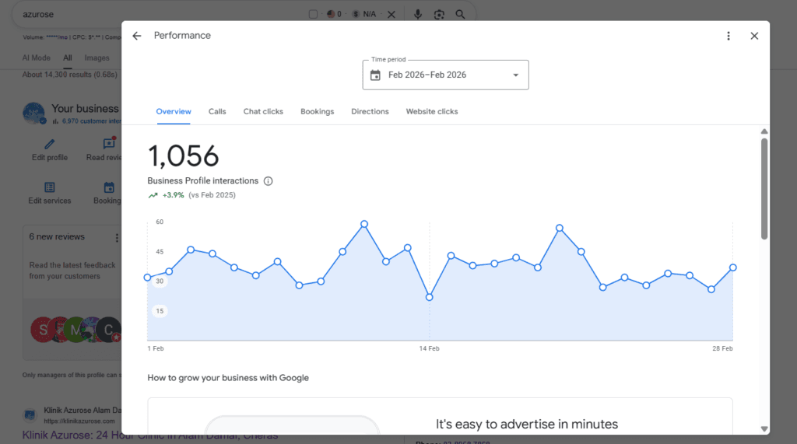Screen dimensions: 797x444
Task: Open the 6 new reviews card menu
Action: click(x=117, y=238)
